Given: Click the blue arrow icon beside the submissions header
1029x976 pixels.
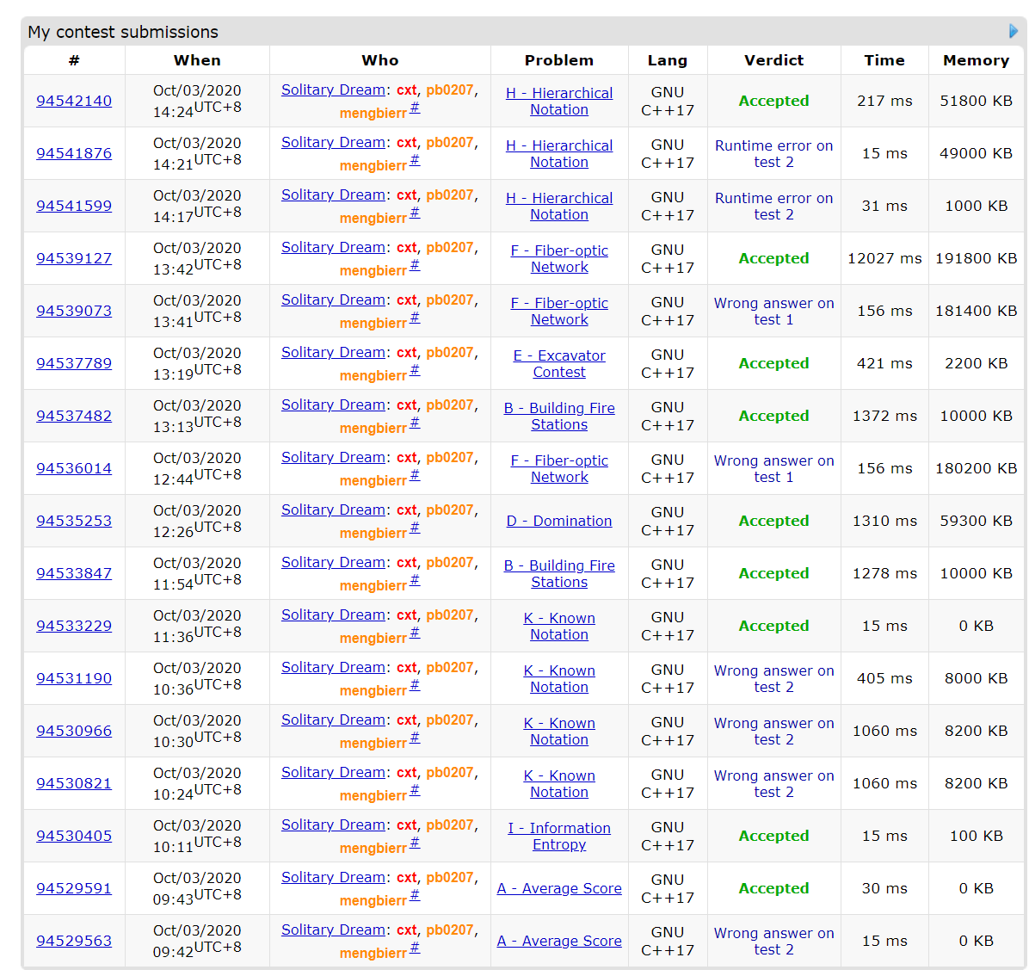Looking at the screenshot, I should (1013, 31).
